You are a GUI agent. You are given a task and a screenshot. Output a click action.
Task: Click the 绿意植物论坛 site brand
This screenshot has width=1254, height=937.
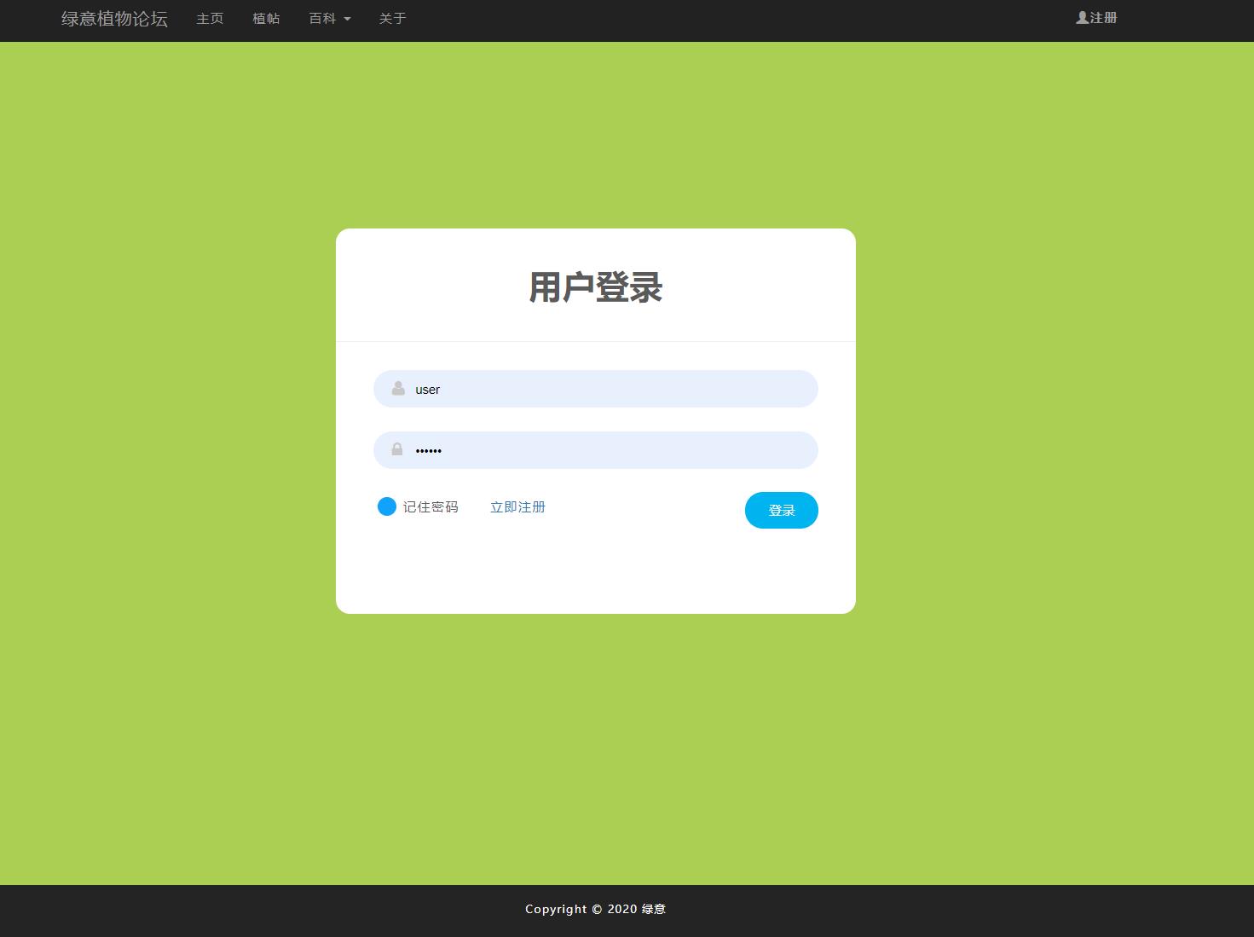114,19
